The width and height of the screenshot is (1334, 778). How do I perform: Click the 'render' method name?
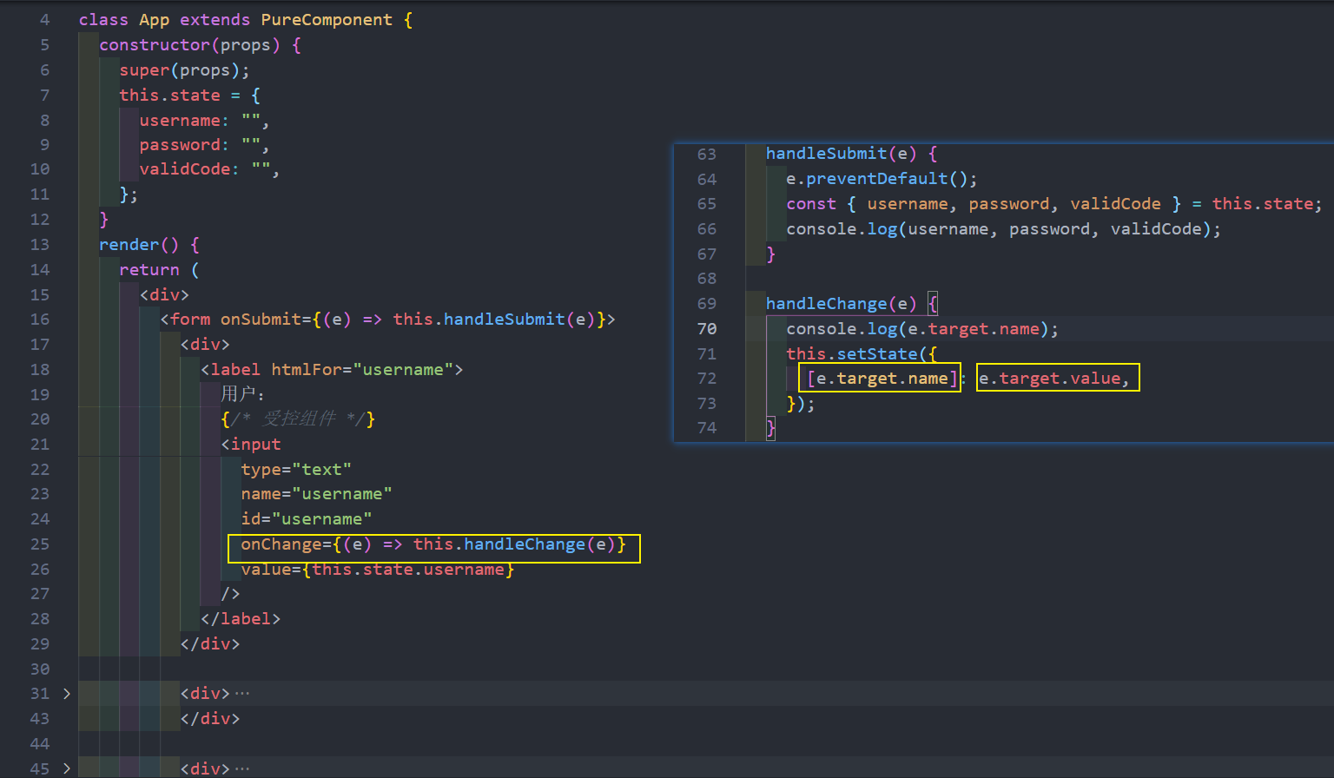pos(129,245)
